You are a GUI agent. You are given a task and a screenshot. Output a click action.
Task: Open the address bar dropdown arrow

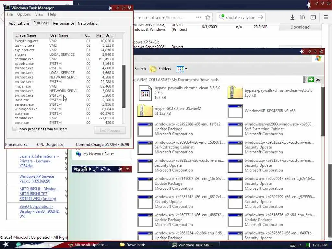pyautogui.click(x=304, y=79)
